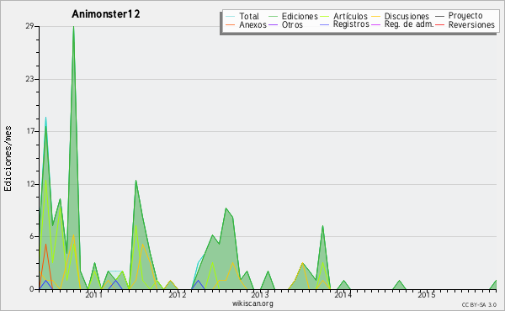Select the Proyecto legend label

click(465, 16)
